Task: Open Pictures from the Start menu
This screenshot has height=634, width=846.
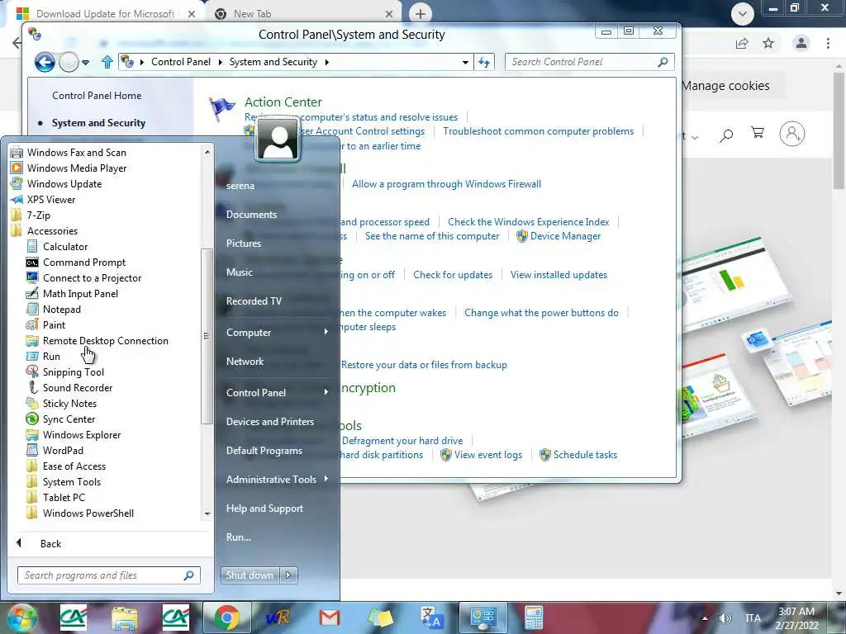Action: tap(244, 244)
